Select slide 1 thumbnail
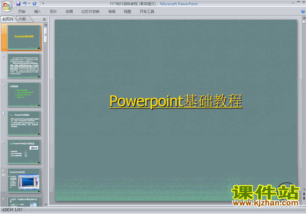This screenshot has height=214, width=306. [x=24, y=37]
